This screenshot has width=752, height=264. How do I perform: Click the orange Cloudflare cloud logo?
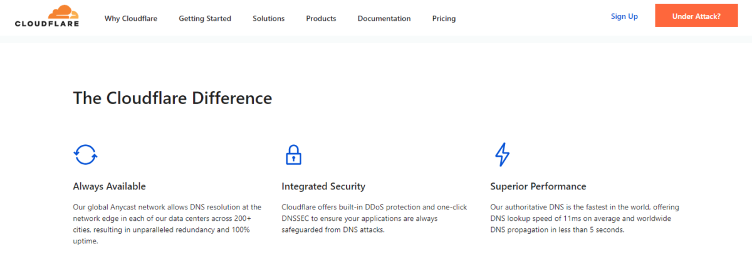(x=63, y=12)
